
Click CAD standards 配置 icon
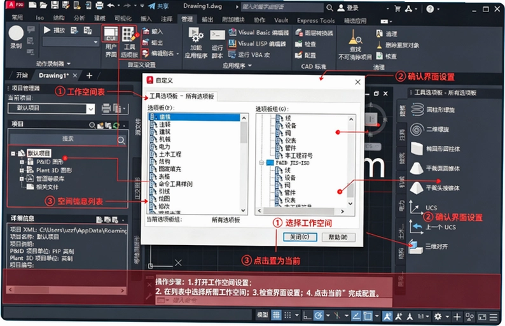click(299, 55)
